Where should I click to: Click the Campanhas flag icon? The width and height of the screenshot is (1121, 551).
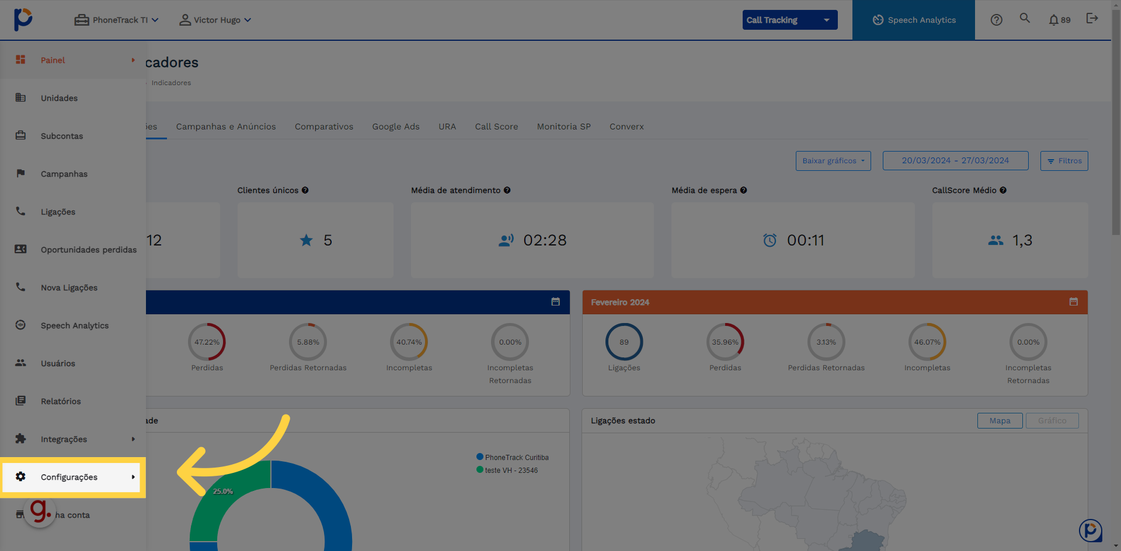[20, 173]
